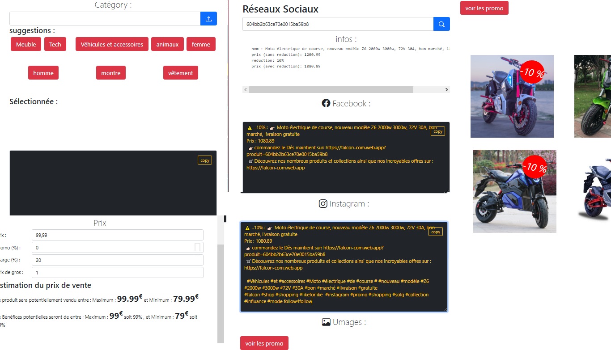Select the Meuble category suggestion
The height and width of the screenshot is (350, 611).
26,44
